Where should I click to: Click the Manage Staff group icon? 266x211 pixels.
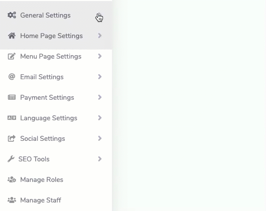click(x=12, y=200)
